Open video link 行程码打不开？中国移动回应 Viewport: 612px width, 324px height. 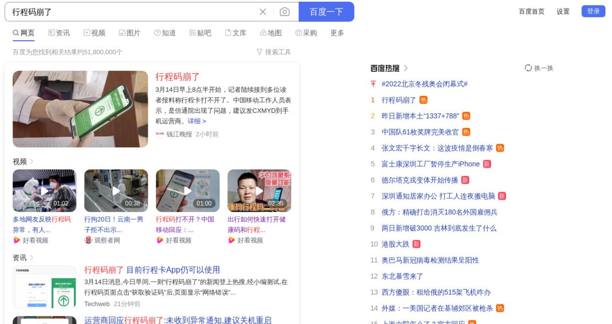tap(185, 225)
